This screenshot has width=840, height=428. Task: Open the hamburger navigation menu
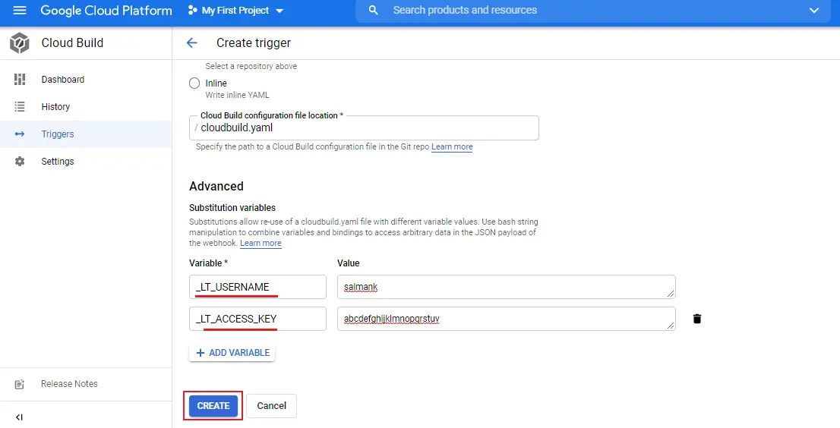[20, 10]
